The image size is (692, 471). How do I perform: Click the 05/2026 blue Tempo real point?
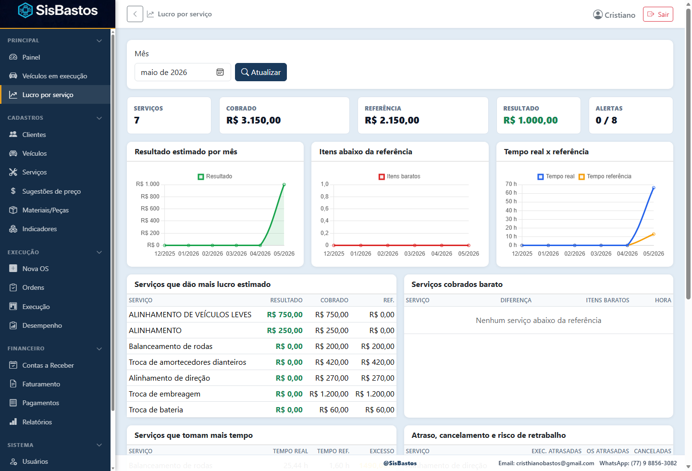tap(654, 188)
